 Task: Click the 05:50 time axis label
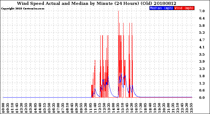(x=49, y=108)
